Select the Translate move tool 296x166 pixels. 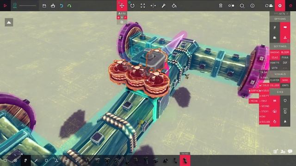pos(122,6)
